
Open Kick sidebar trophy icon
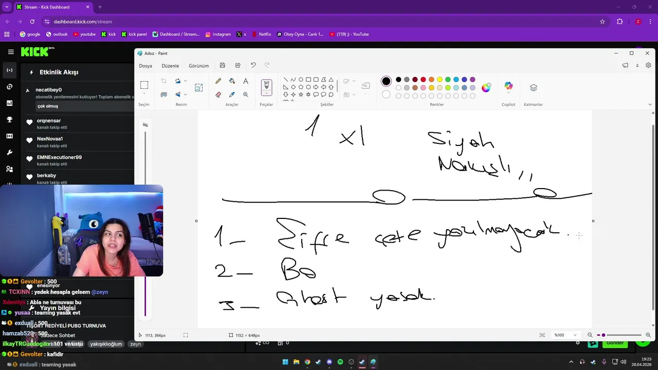click(9, 120)
